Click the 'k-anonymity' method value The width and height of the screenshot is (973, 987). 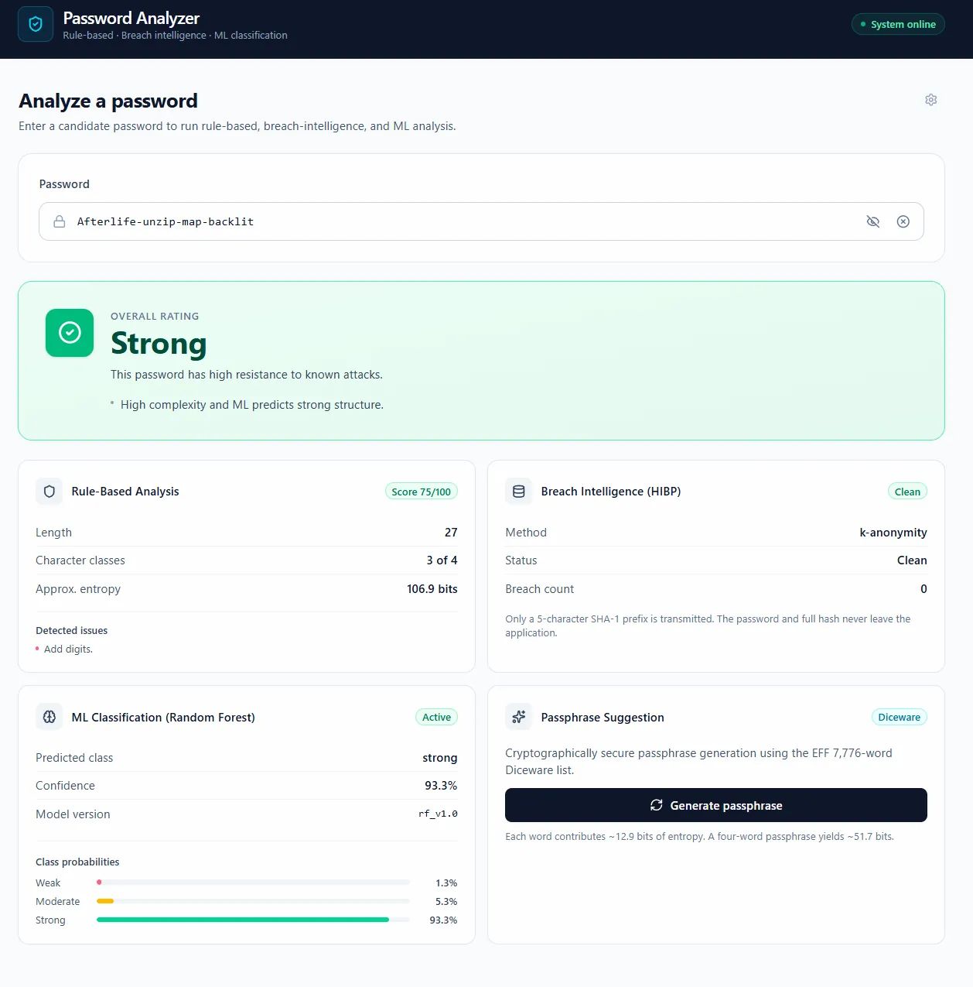pyautogui.click(x=893, y=533)
